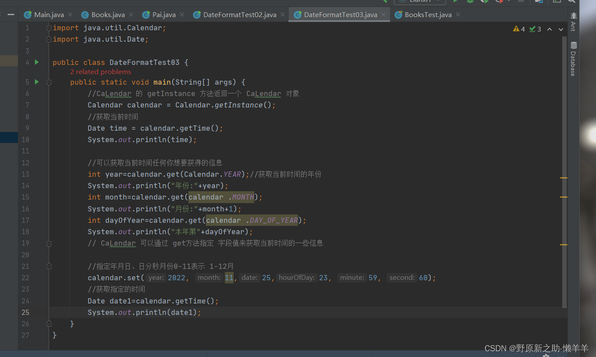Run main method via gutter play icon

click(x=36, y=82)
